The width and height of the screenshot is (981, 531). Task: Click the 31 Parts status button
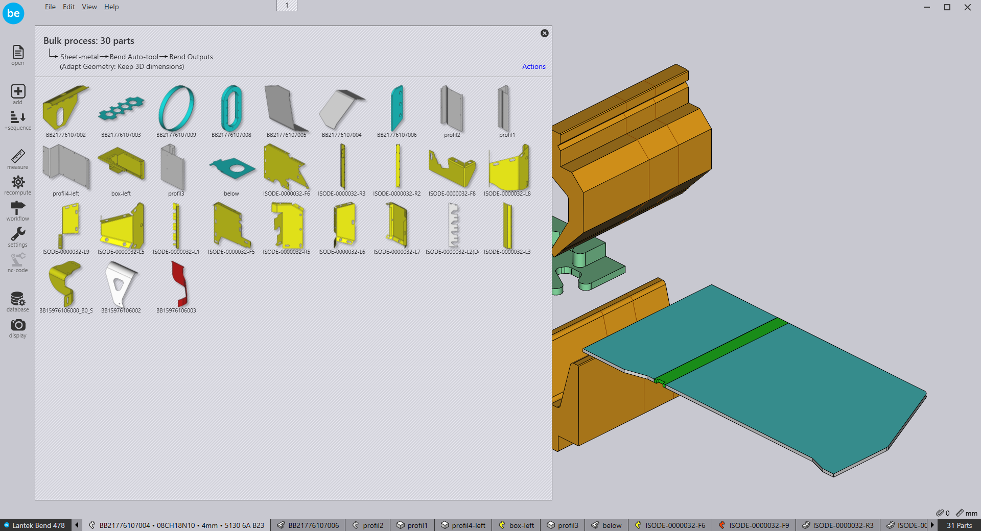959,525
